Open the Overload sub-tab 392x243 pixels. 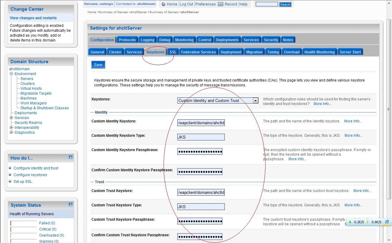tap(292, 52)
